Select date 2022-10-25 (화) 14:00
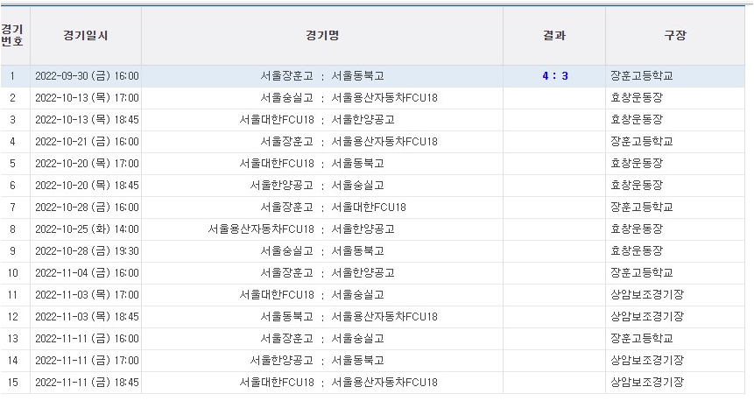 point(87,229)
